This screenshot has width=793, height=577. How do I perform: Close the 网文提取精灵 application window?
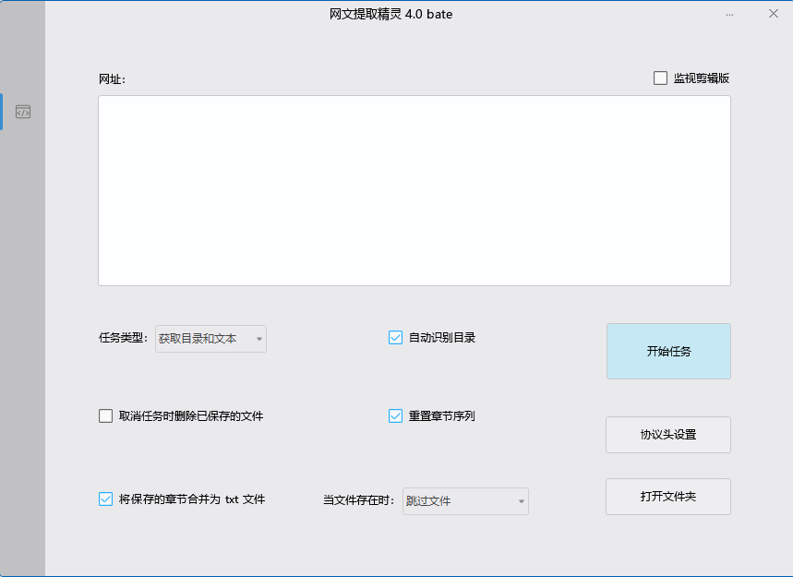(773, 14)
